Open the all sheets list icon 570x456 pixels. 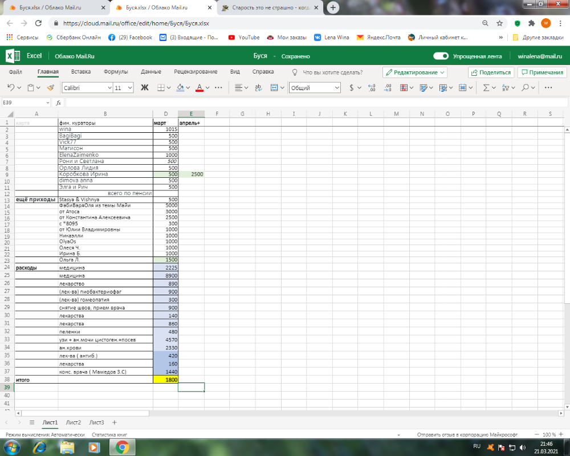[x=32, y=422]
